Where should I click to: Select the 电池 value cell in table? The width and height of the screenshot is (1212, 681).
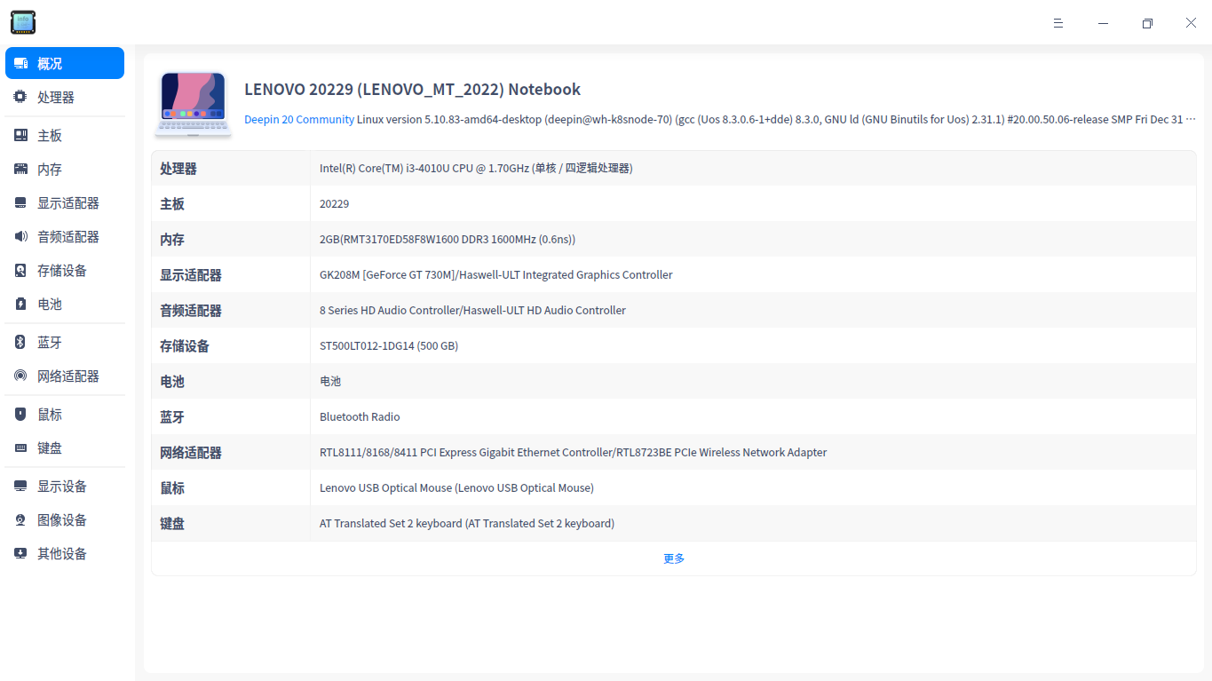[x=330, y=381]
